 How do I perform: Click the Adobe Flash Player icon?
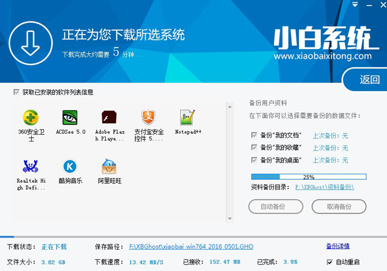[x=109, y=117]
